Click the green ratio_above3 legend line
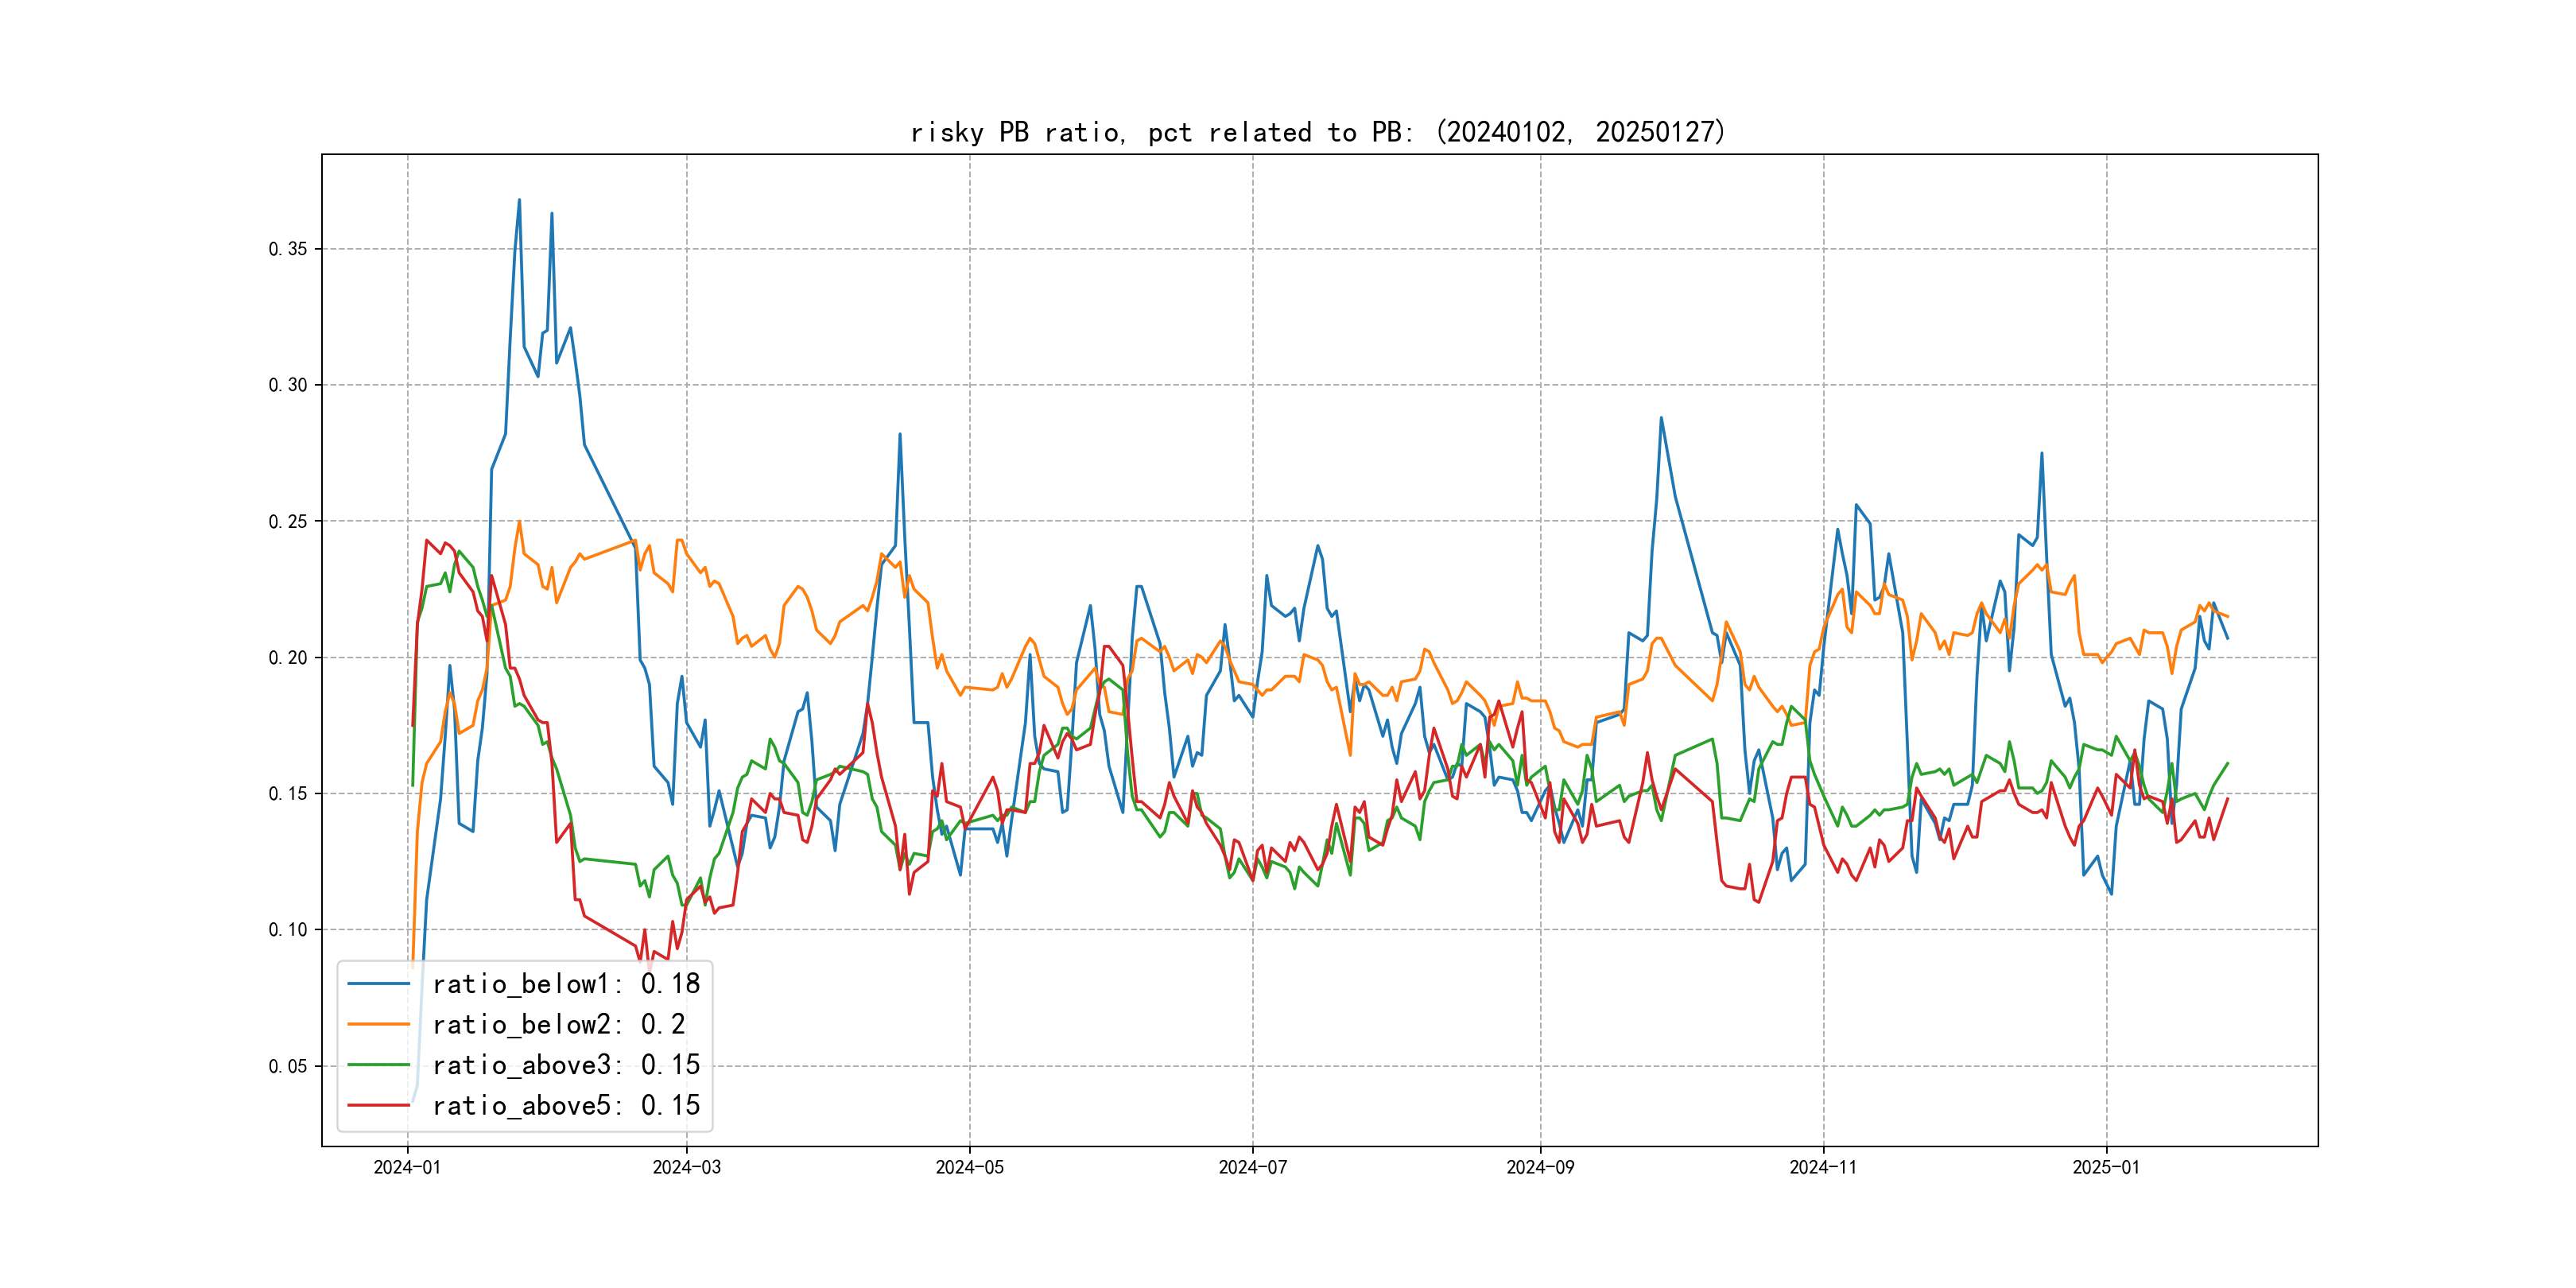The height and width of the screenshot is (1288, 2576). point(378,1065)
